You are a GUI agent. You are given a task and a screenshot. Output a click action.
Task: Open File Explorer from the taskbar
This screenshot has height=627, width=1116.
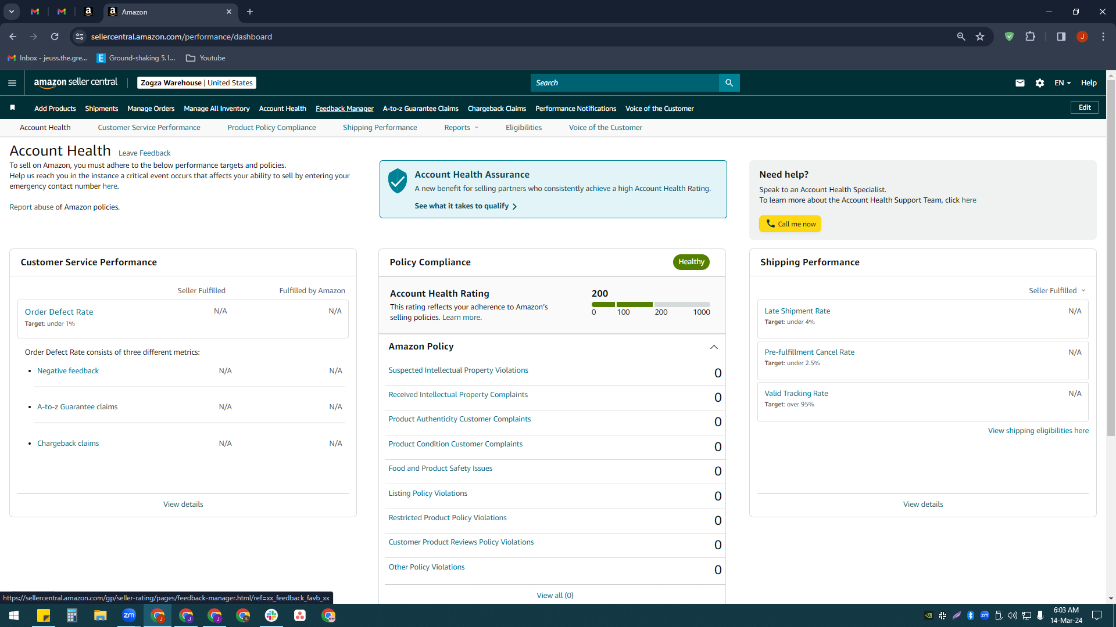click(101, 615)
